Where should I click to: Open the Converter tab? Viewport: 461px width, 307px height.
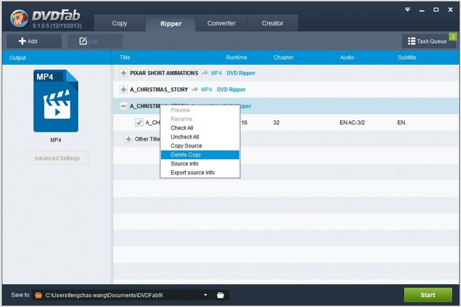pos(221,23)
